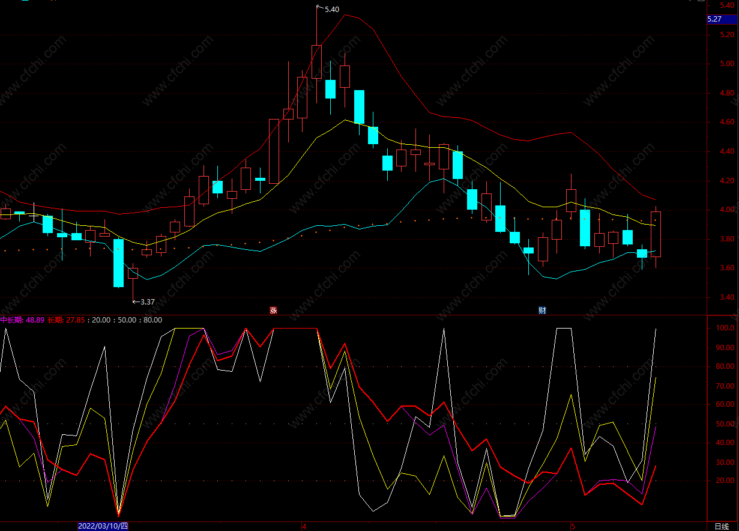Select the highlighted 5.27 price label
Screen dimensions: 739x531
coord(722,19)
